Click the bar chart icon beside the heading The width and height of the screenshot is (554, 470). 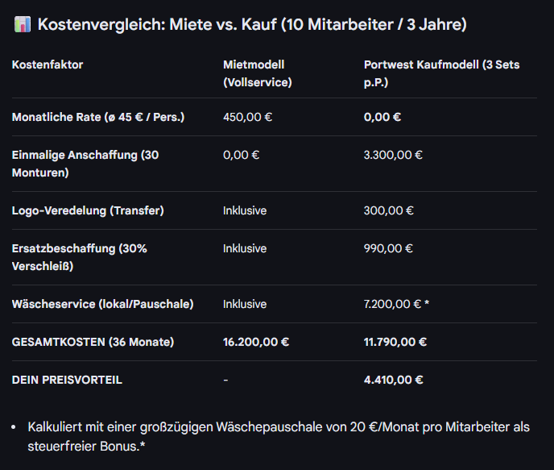pyautogui.click(x=23, y=25)
